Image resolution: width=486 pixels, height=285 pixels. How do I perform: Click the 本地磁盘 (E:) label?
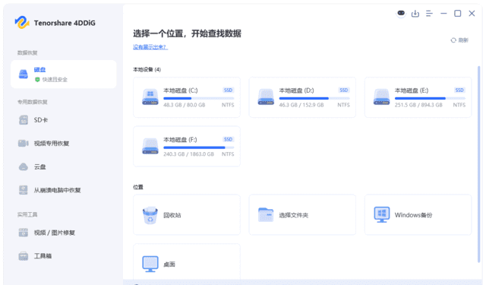412,90
